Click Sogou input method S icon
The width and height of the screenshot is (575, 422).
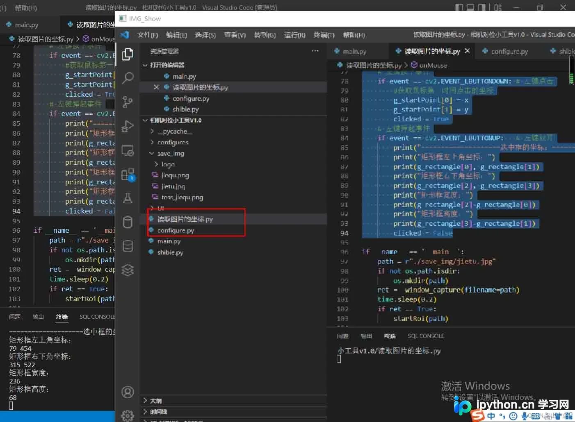point(477,415)
